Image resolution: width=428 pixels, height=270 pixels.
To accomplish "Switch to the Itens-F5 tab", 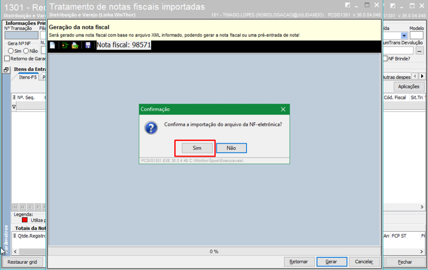I will tap(28, 77).
